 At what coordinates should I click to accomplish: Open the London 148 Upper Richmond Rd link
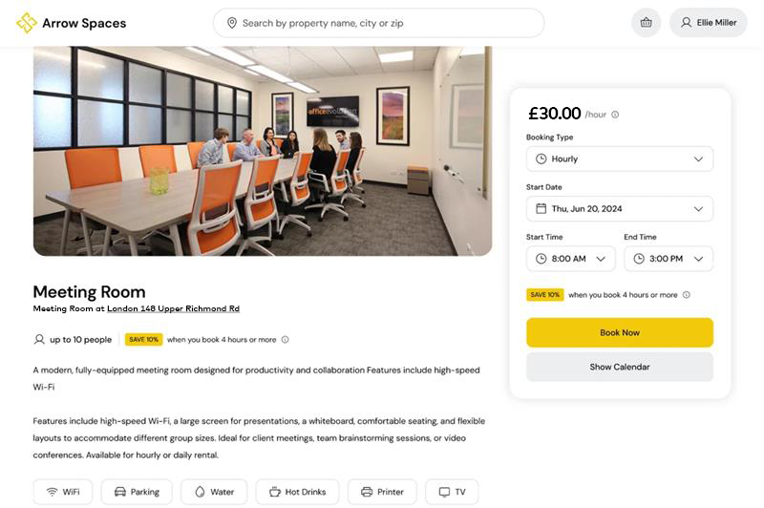coord(173,309)
